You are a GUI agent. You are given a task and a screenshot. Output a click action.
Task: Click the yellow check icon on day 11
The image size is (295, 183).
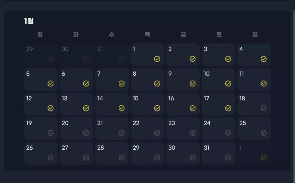tap(263, 83)
